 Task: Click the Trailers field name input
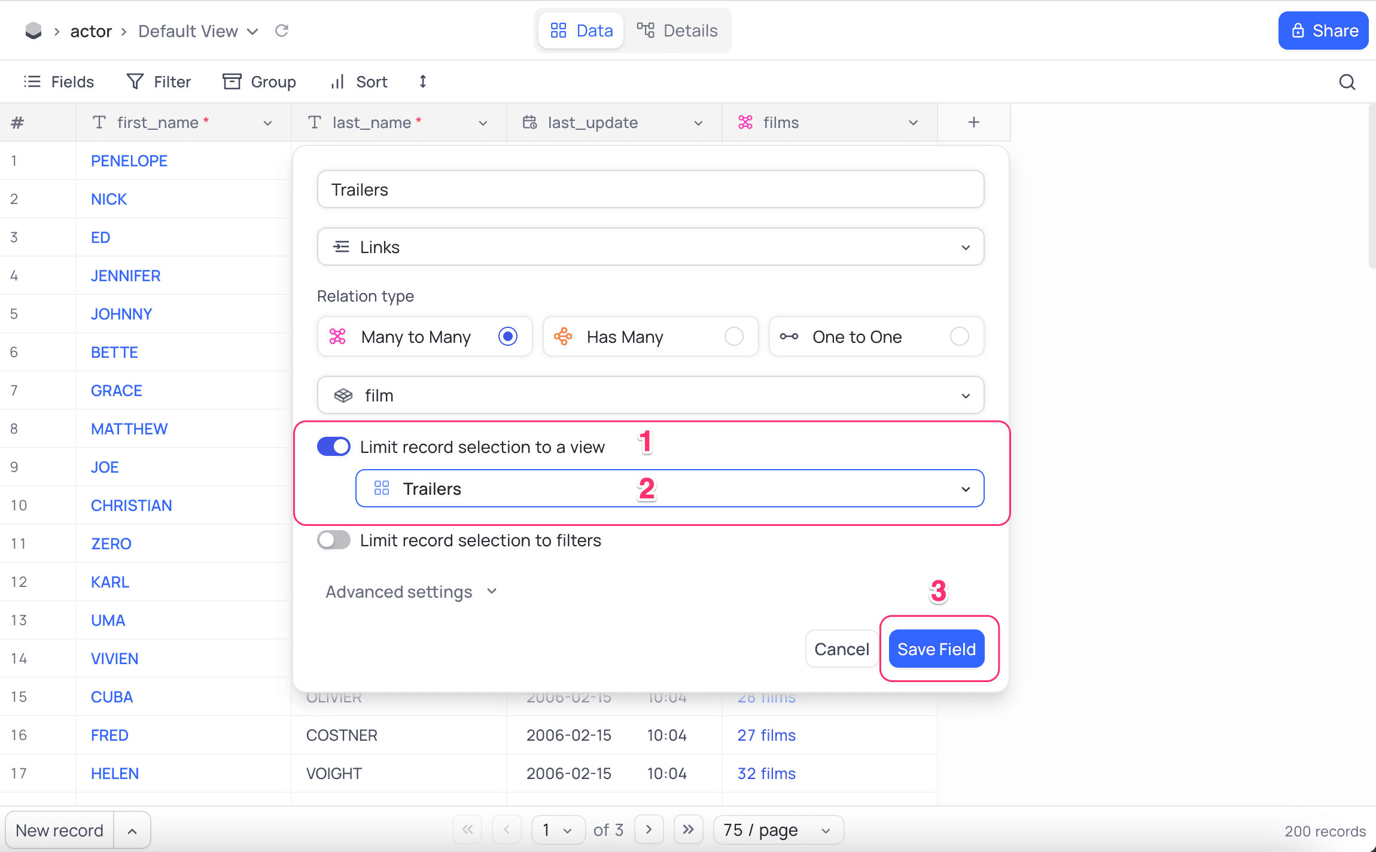650,190
